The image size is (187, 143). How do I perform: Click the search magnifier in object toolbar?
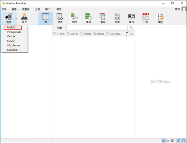coord(131,34)
